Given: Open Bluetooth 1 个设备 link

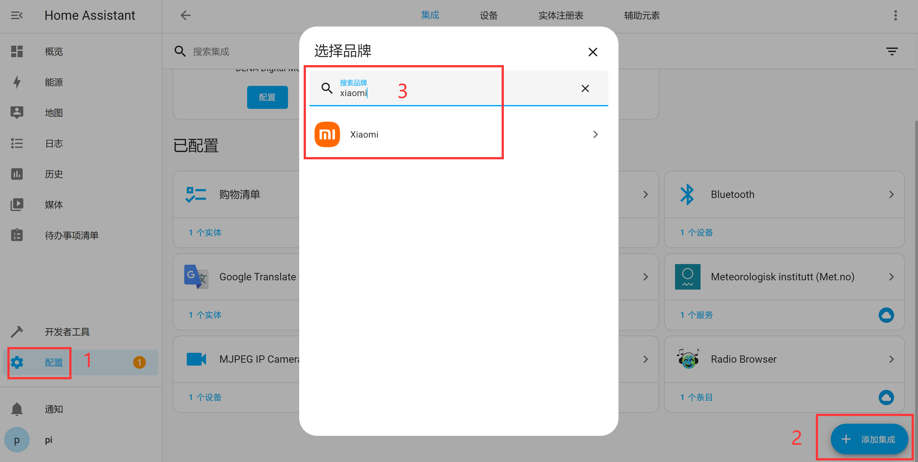Looking at the screenshot, I should tap(696, 233).
